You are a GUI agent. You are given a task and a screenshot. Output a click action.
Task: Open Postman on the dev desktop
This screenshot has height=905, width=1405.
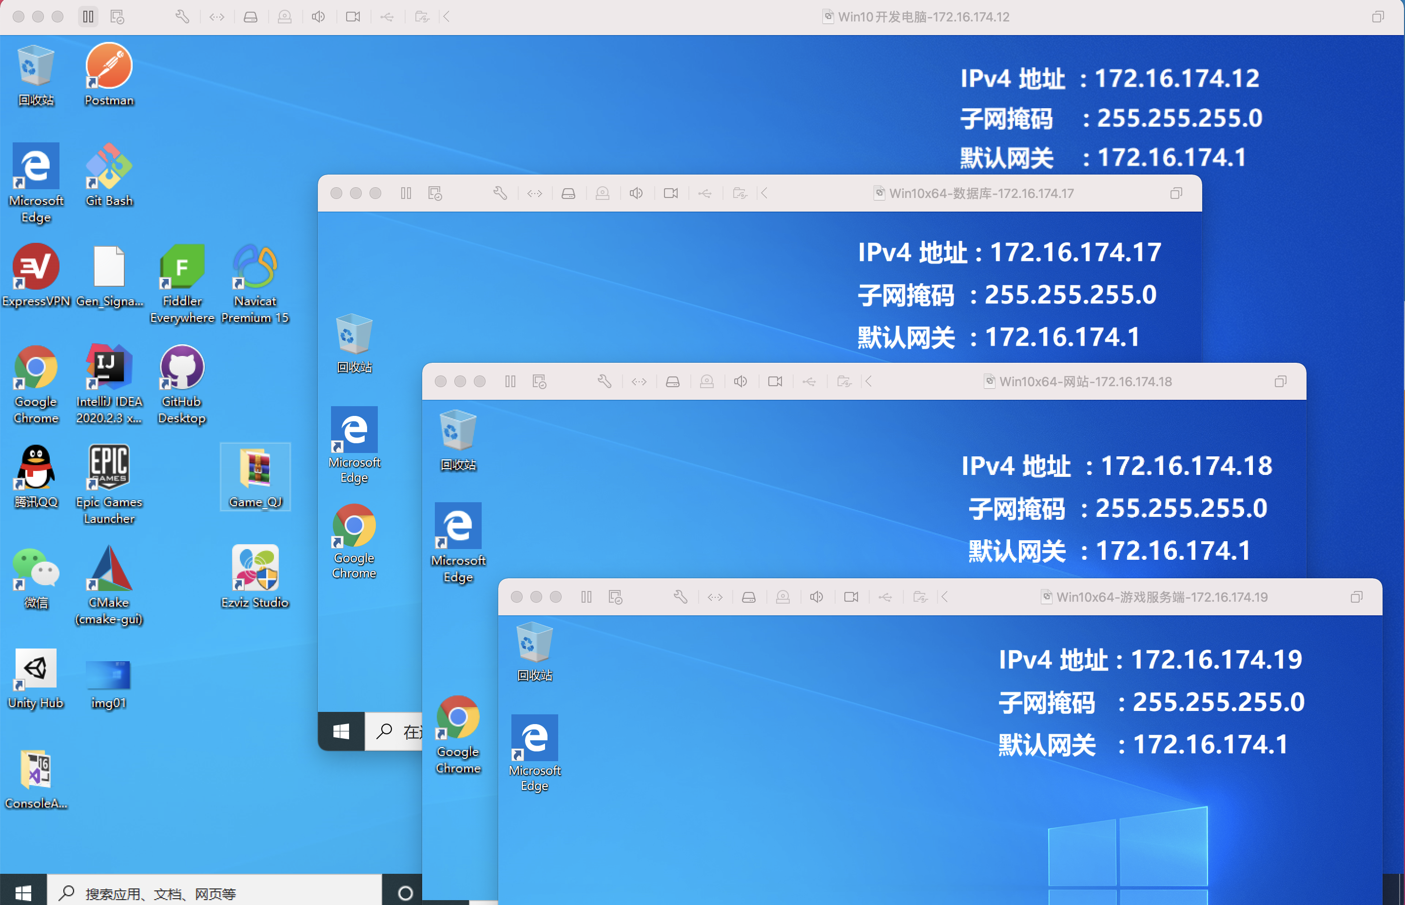(109, 66)
